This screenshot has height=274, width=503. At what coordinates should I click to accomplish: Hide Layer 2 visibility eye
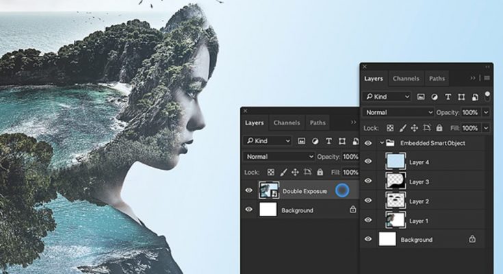pos(368,201)
